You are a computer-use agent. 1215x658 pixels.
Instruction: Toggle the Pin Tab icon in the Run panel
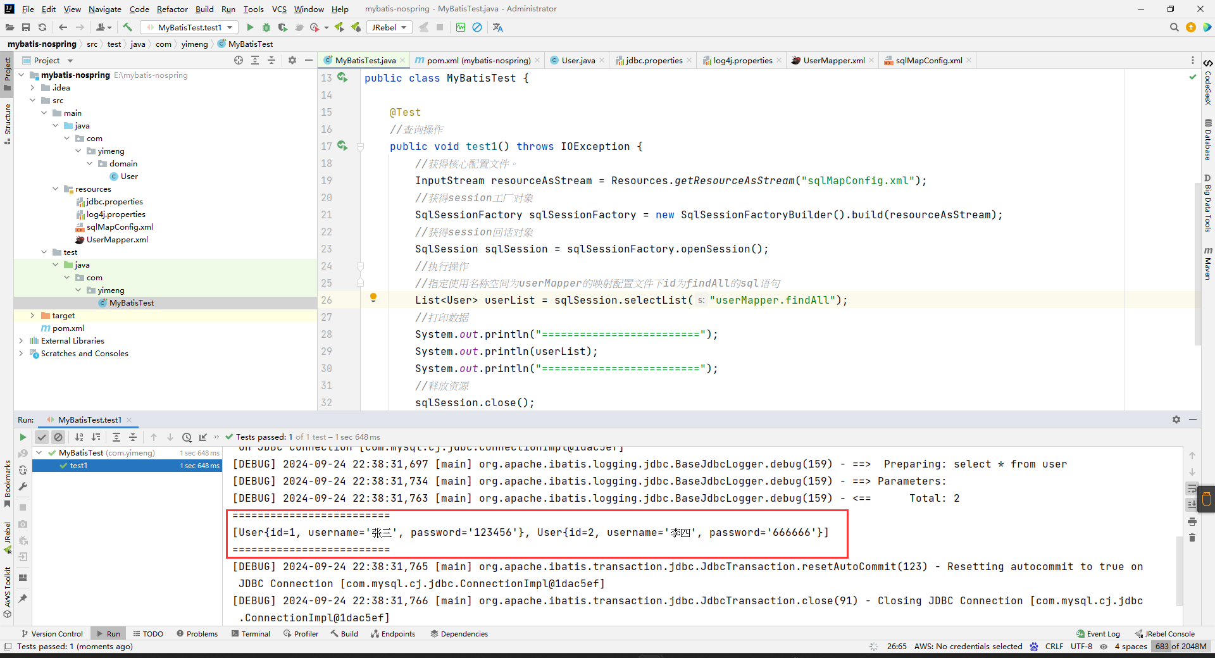(23, 599)
